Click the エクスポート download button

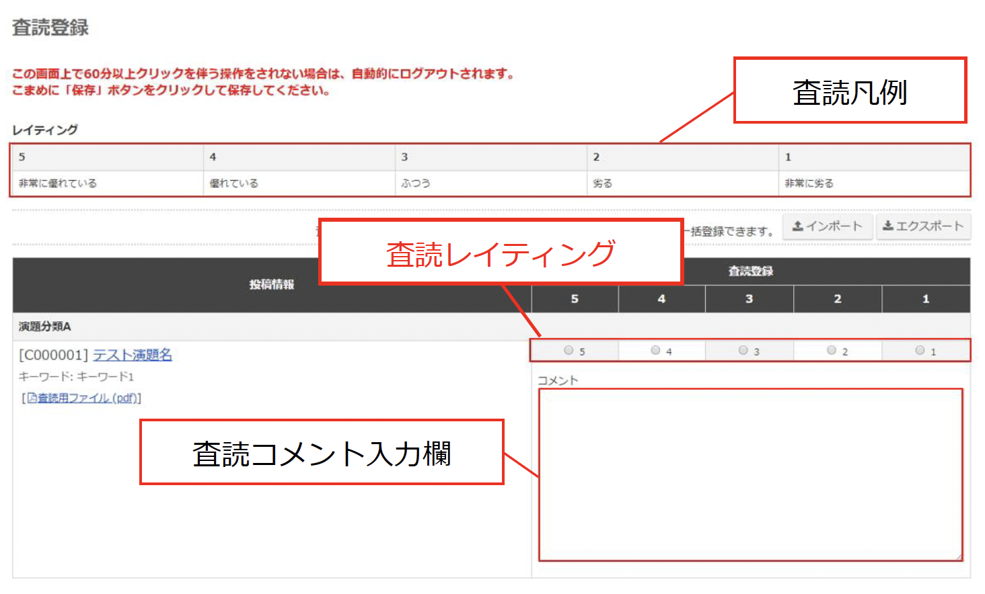[x=923, y=226]
